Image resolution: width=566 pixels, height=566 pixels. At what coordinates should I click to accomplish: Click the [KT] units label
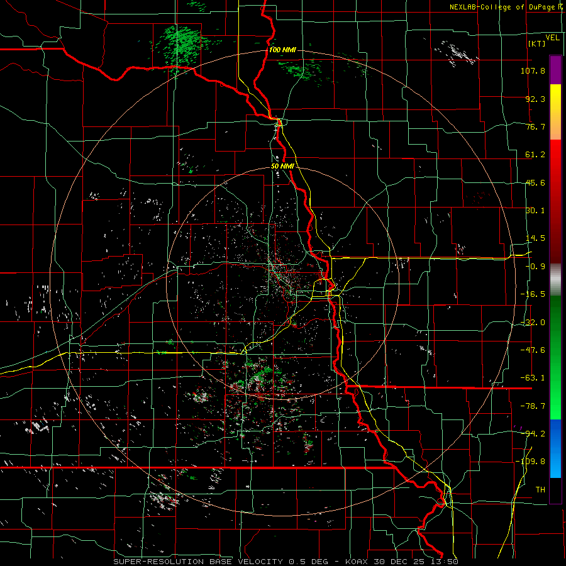pos(537,43)
